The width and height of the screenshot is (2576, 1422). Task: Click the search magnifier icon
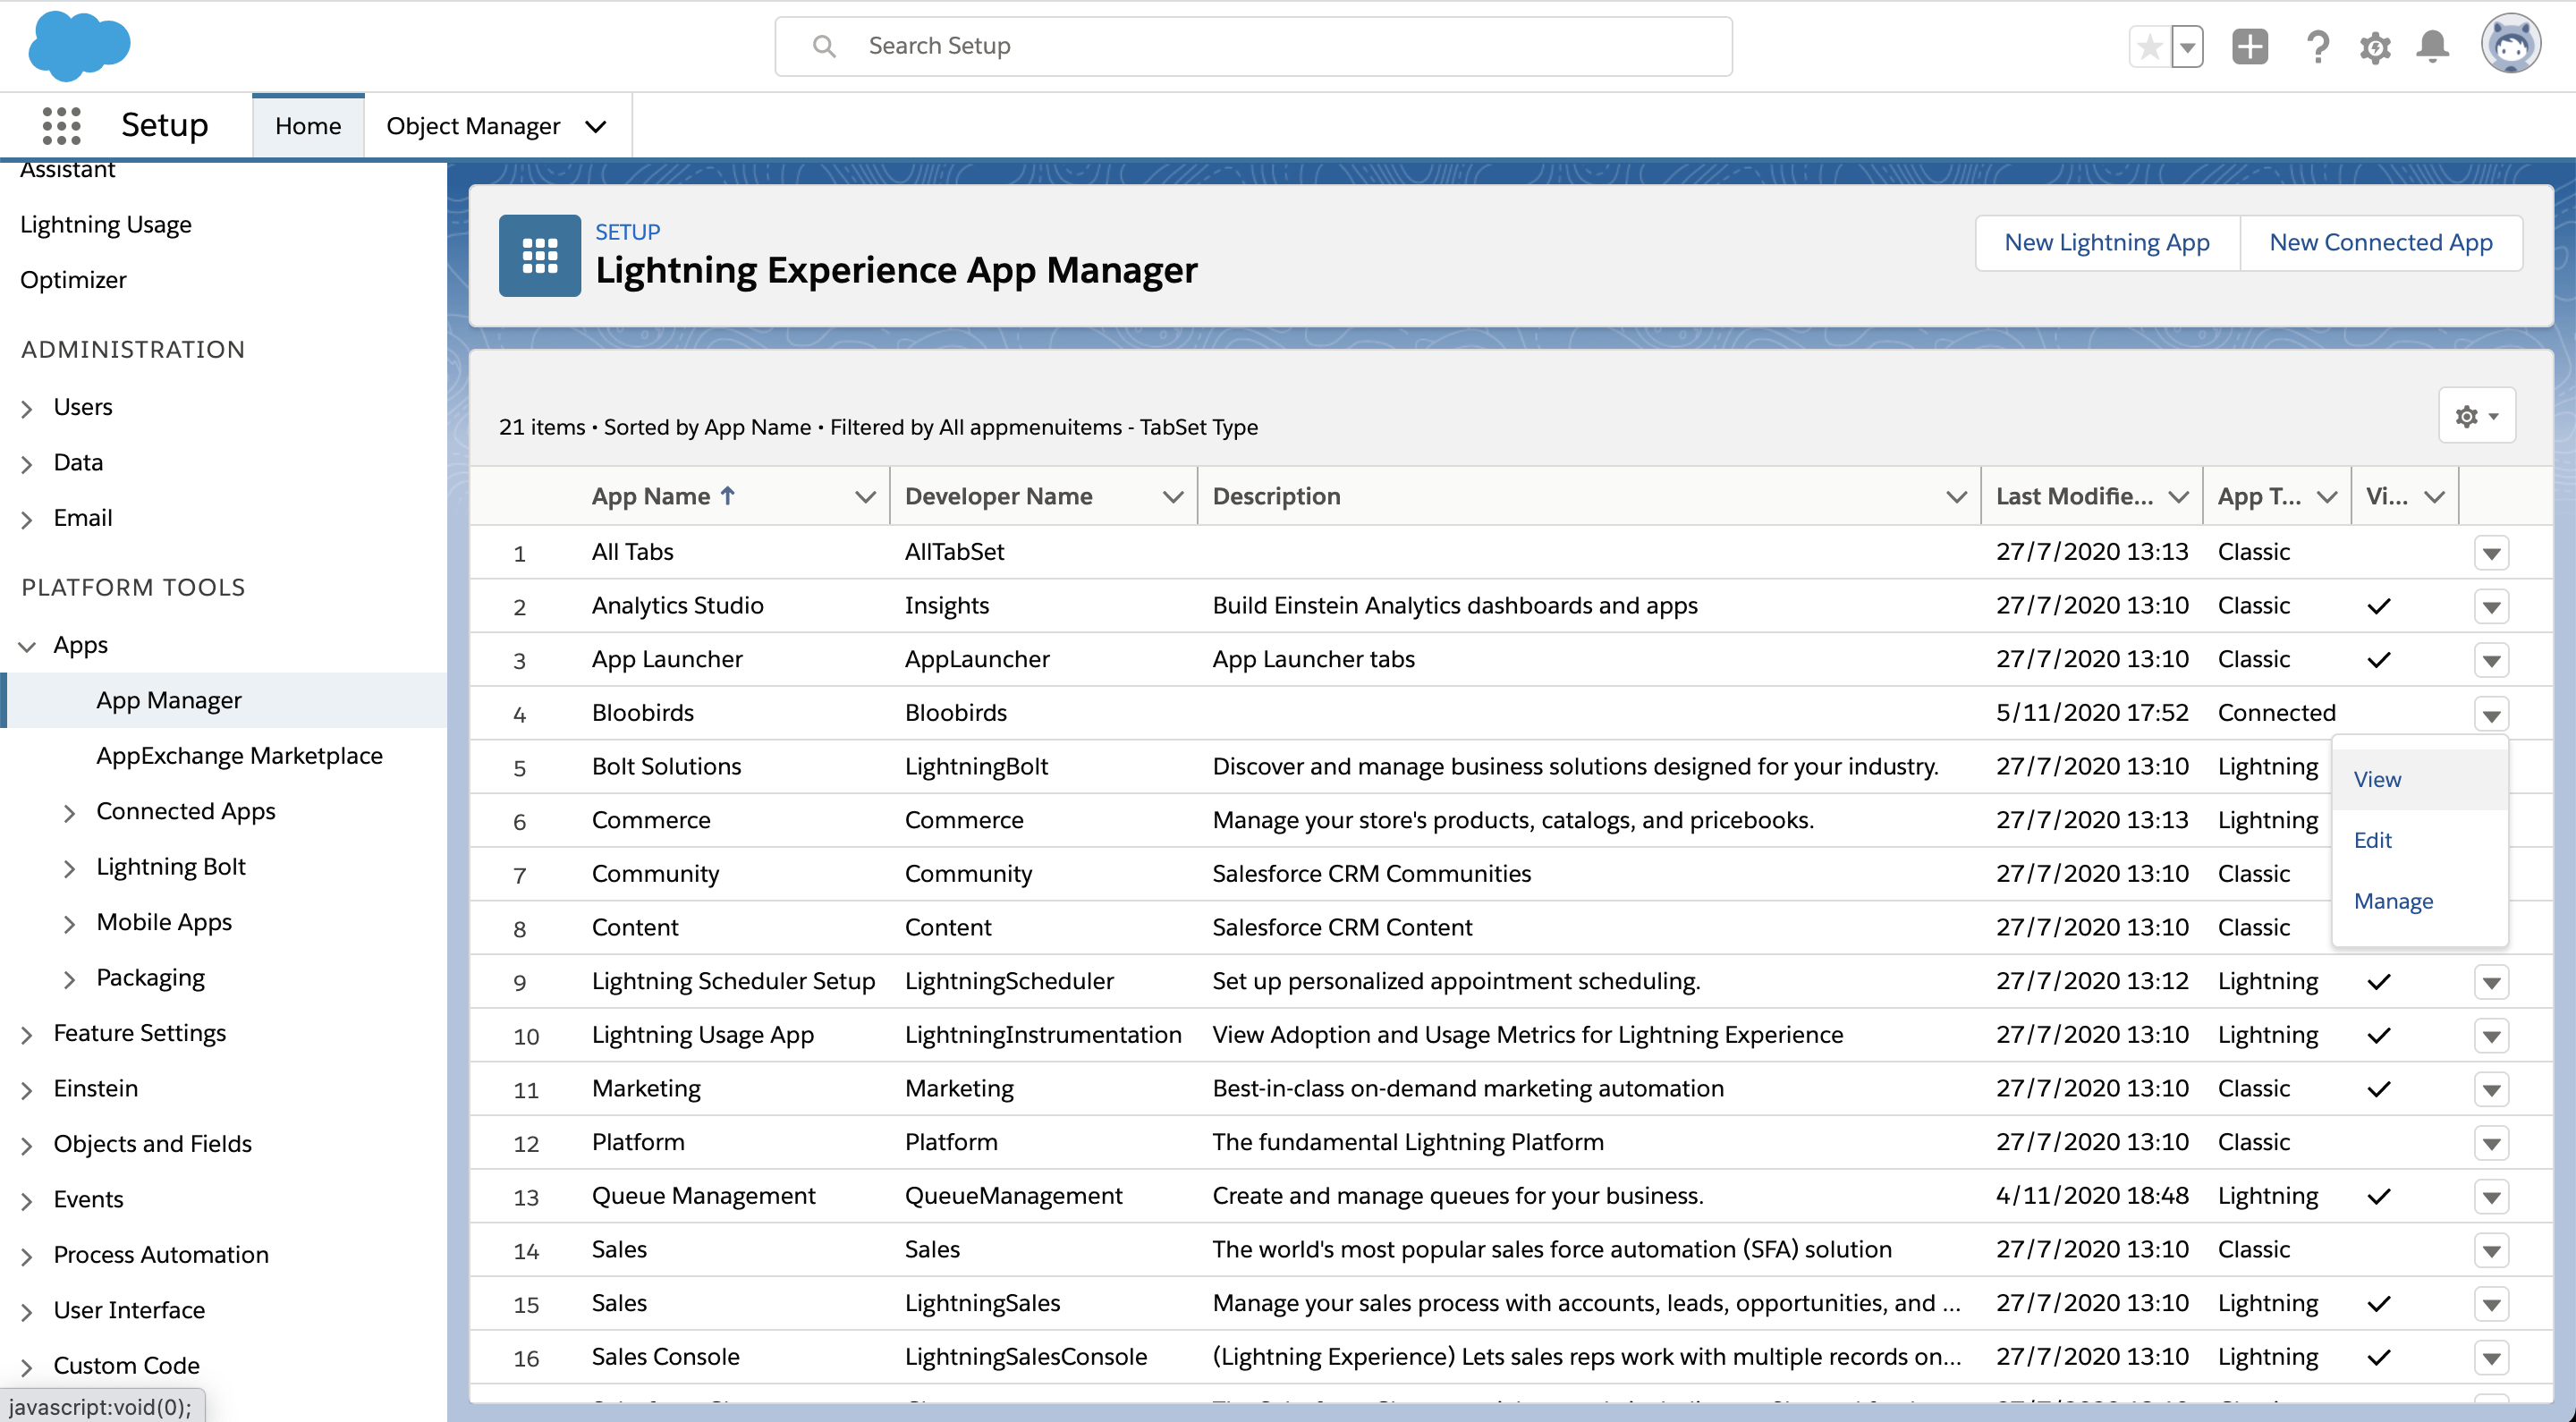coord(824,46)
